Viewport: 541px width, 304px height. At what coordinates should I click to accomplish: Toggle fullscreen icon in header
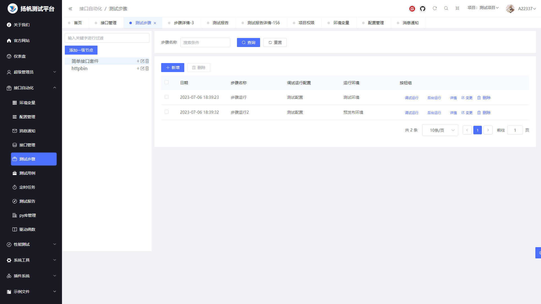(457, 8)
